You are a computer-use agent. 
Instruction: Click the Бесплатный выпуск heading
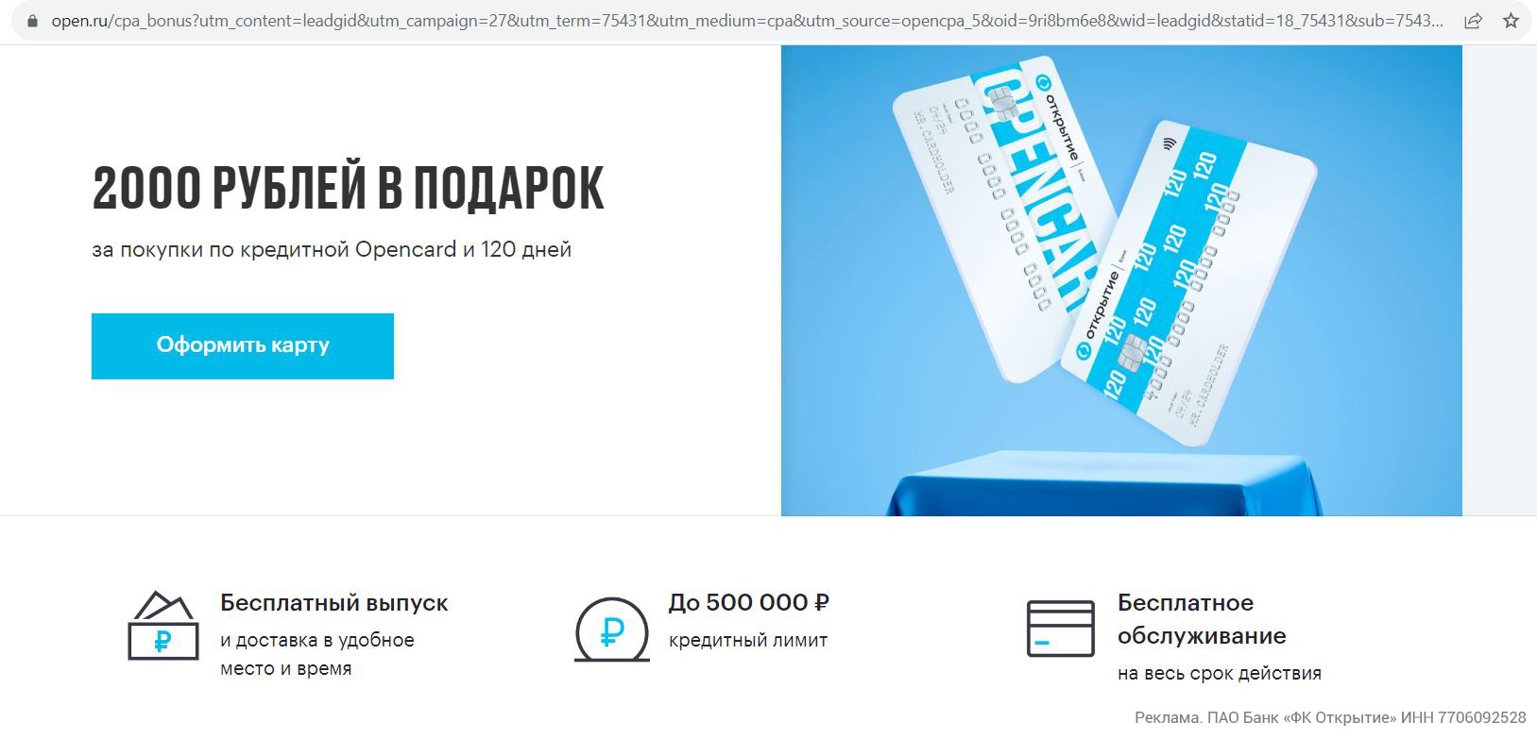coord(334,602)
